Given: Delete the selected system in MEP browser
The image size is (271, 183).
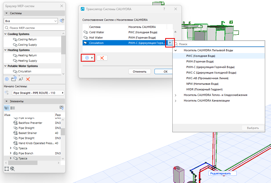Looking at the screenshot, I should (x=28, y=79).
